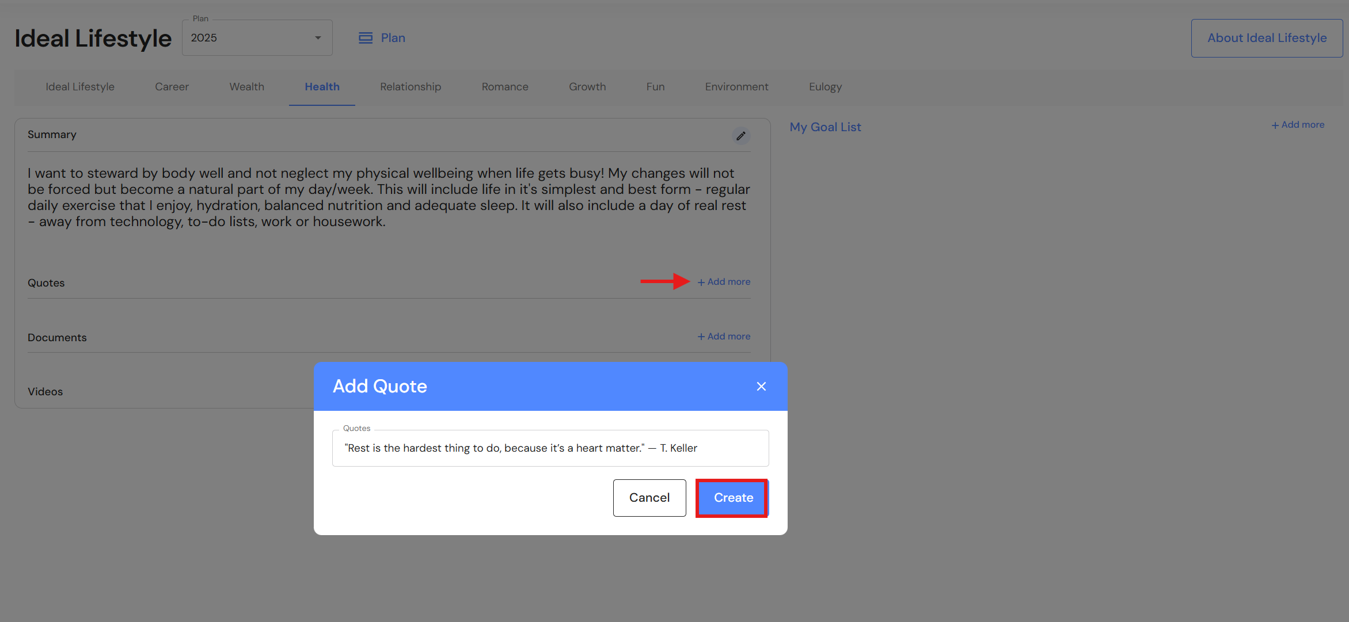Click Add more beside Documents
The width and height of the screenshot is (1349, 622).
(x=724, y=337)
